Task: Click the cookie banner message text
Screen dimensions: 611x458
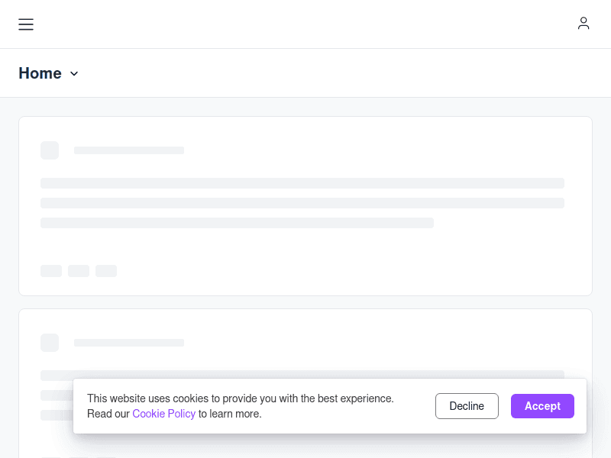Action: coord(240,398)
